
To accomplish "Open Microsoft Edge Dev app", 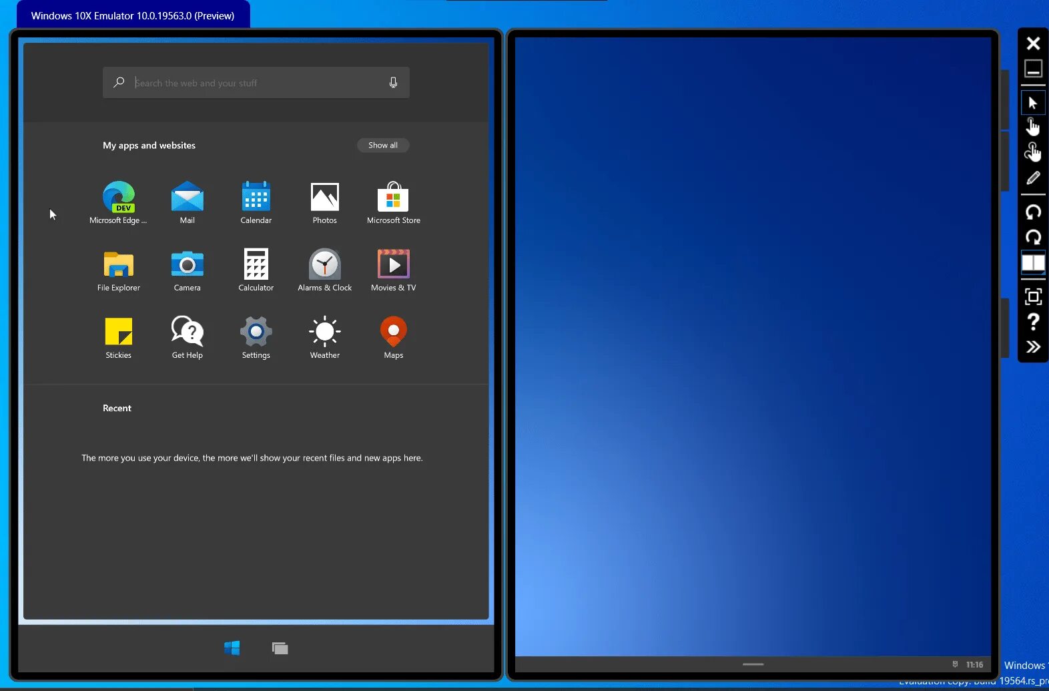I will (x=119, y=202).
